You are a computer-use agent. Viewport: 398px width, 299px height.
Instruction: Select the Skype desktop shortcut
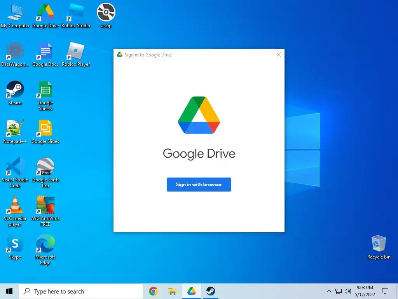pos(15,247)
